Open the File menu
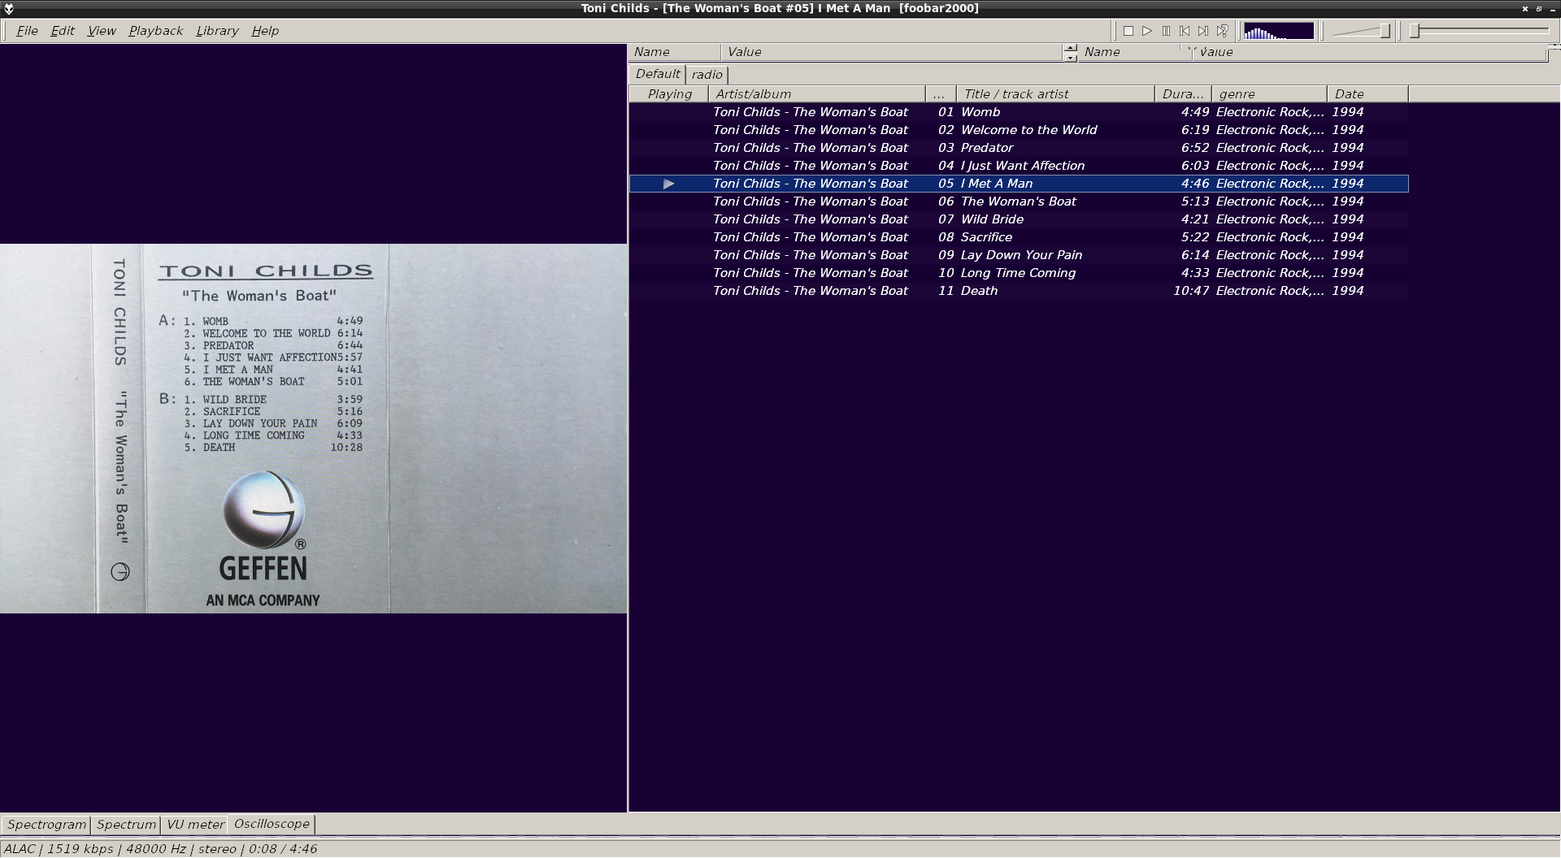Viewport: 1561px width, 858px height. 27,31
